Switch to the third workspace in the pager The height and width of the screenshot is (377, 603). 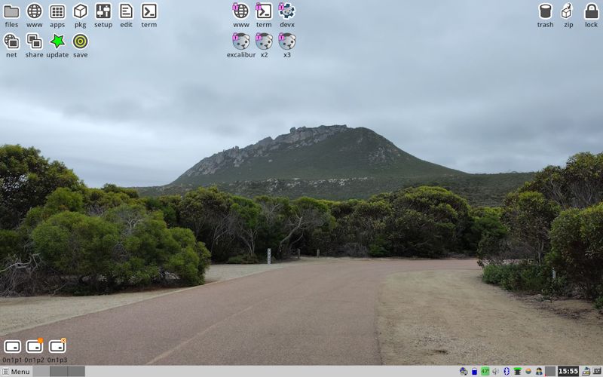coord(76,371)
